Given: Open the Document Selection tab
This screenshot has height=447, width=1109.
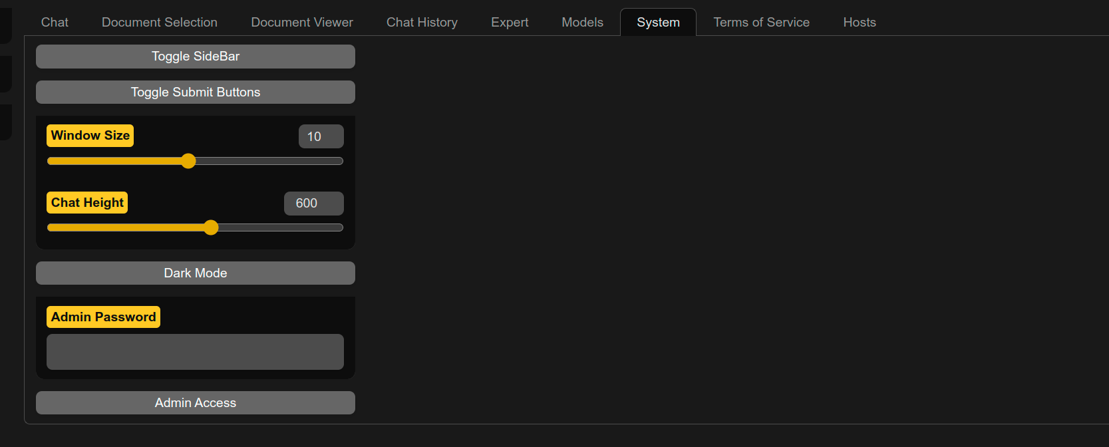Looking at the screenshot, I should 159,23.
